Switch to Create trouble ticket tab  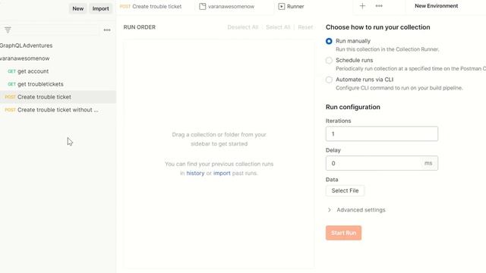click(150, 7)
